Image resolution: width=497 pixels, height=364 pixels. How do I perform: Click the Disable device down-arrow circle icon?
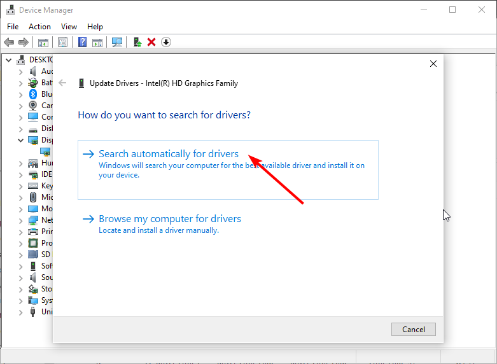tap(166, 42)
